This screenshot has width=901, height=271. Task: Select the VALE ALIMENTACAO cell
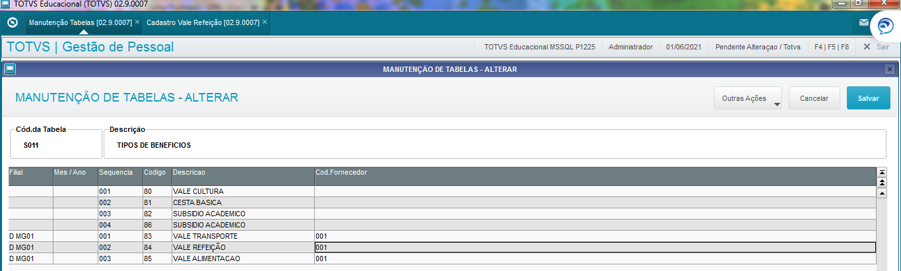tap(243, 259)
